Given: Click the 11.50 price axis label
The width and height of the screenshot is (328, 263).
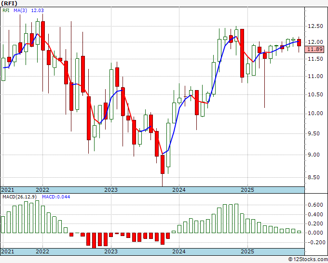Looking at the screenshot, I should tap(315, 59).
